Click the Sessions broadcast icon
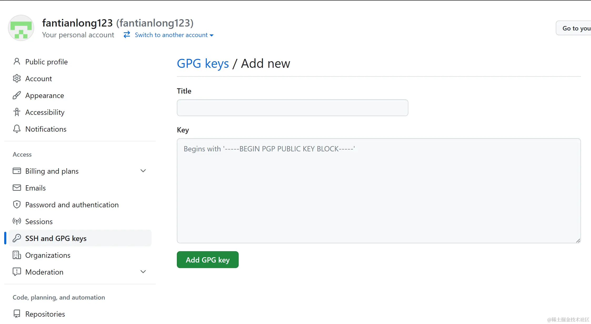 click(x=17, y=221)
